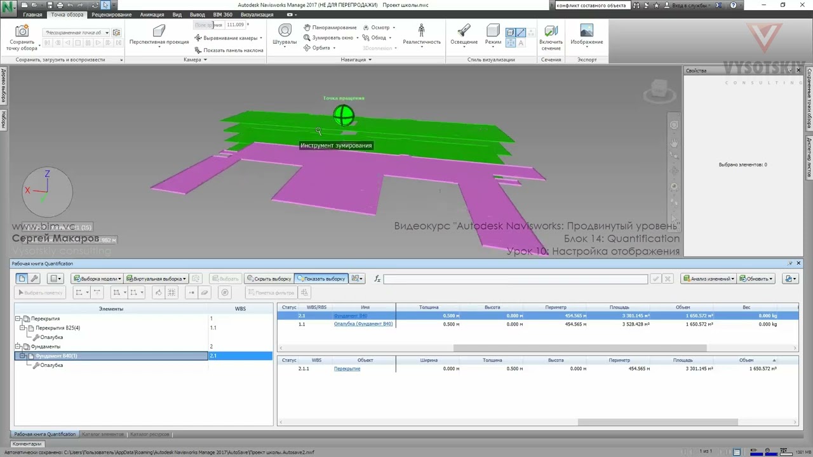Open the Change Analysis (Анализ изменений) dropdown

(x=708, y=279)
